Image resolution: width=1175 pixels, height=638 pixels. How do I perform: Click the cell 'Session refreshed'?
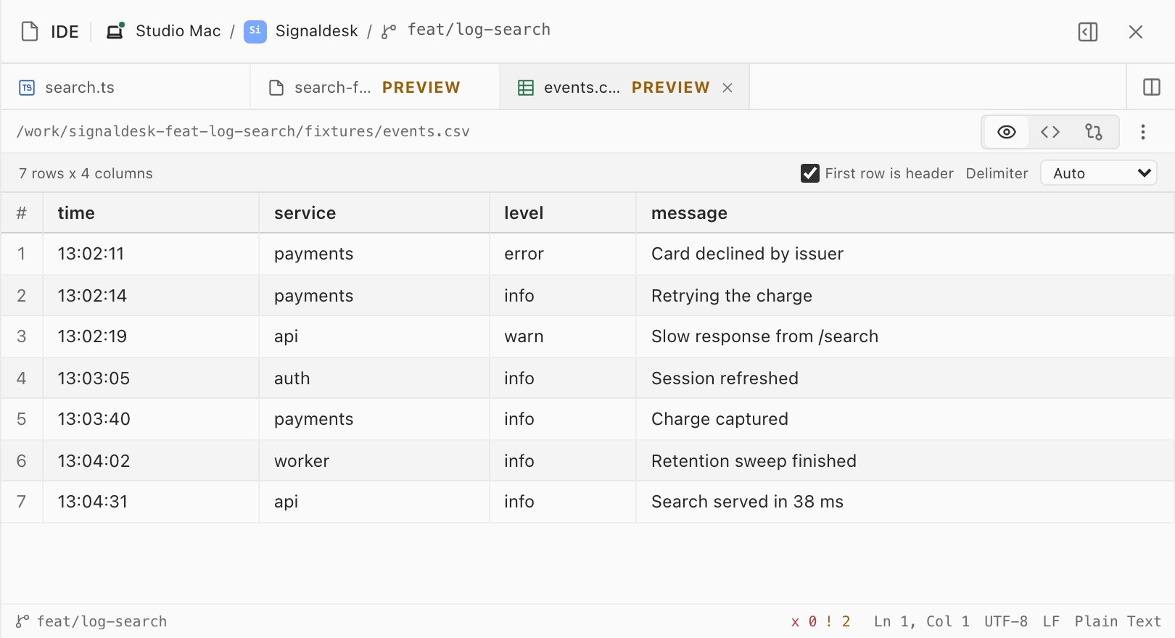905,378
